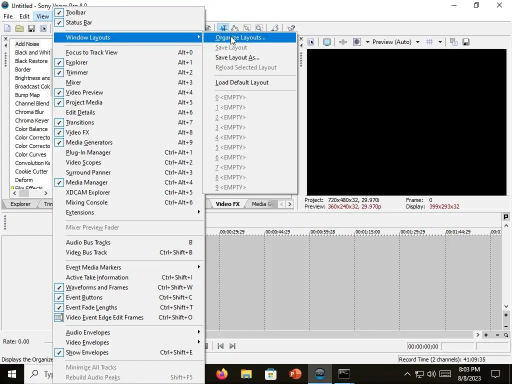Click the volume icon in system tray

(x=431, y=374)
